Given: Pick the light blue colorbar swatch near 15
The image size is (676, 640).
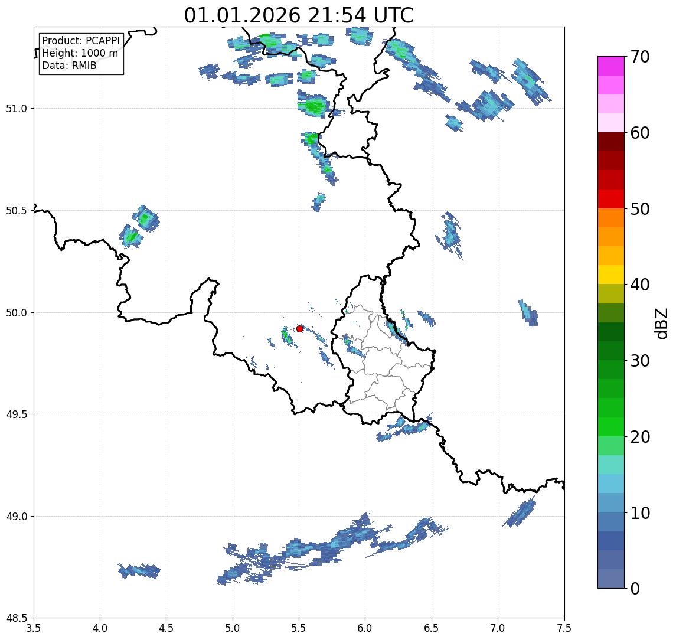Looking at the screenshot, I should 611,484.
